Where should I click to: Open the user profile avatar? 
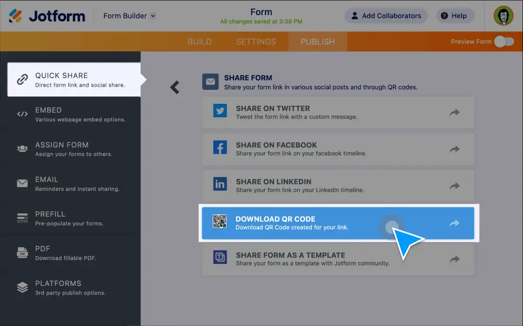(x=503, y=16)
